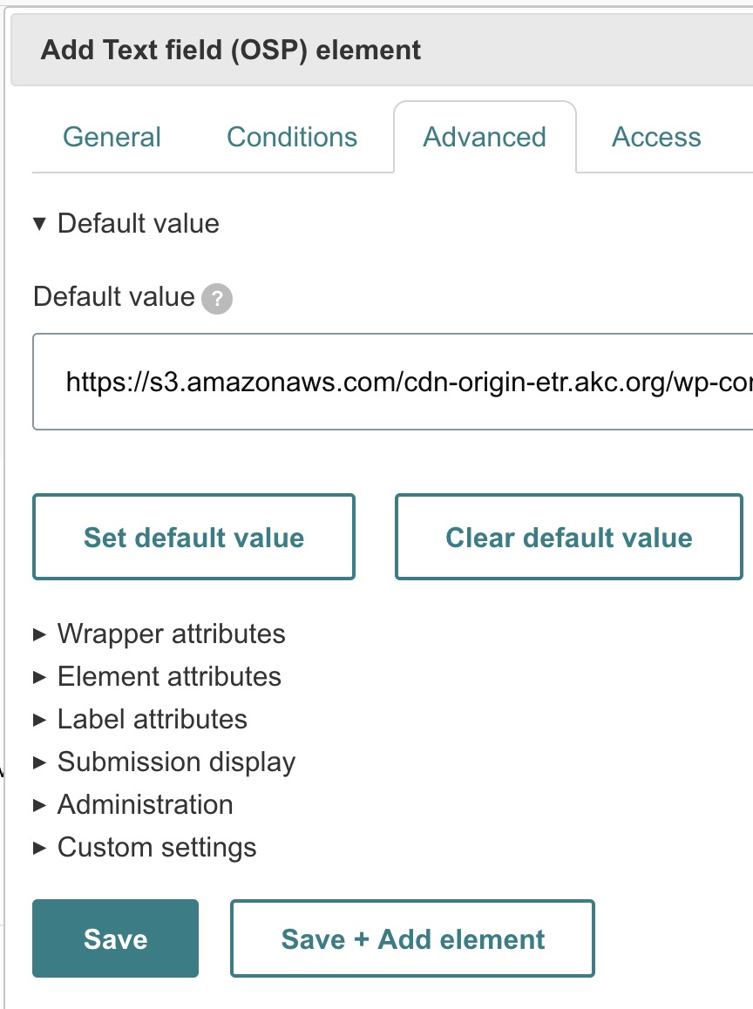Image resolution: width=753 pixels, height=1009 pixels.
Task: Click the Default value URL text field
Action: pyautogui.click(x=392, y=382)
